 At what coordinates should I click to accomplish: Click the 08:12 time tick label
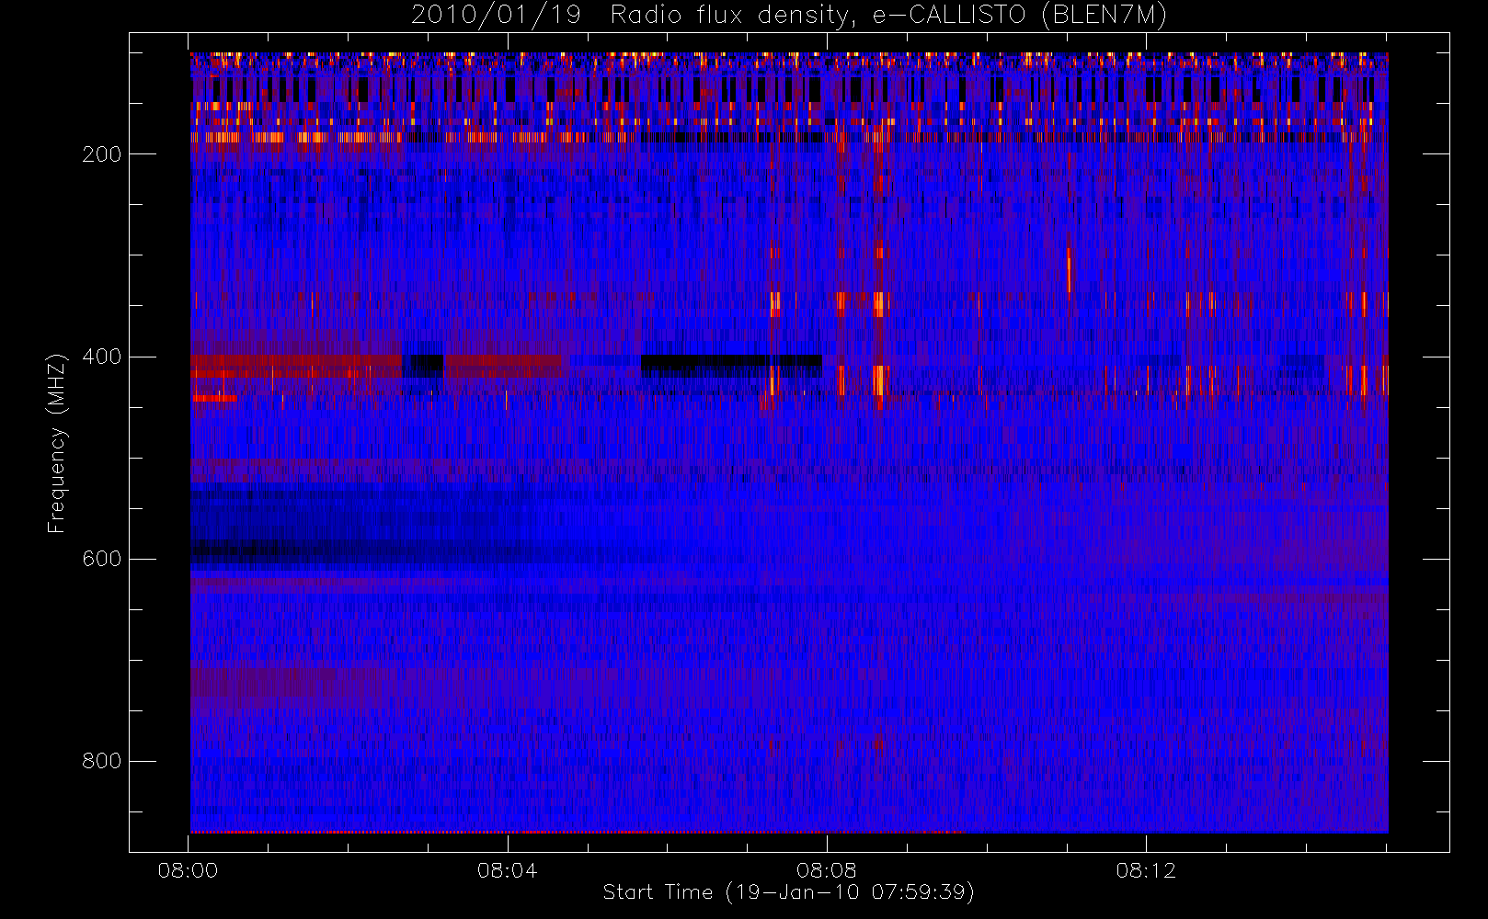(1146, 870)
